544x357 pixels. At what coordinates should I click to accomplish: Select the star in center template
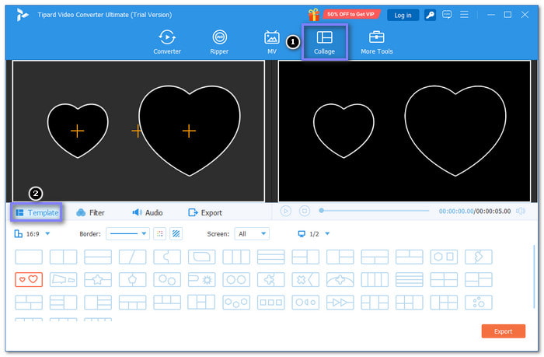(98, 279)
